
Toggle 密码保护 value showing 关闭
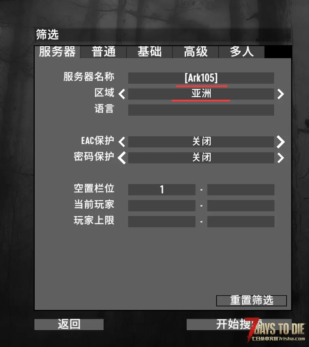click(x=201, y=158)
